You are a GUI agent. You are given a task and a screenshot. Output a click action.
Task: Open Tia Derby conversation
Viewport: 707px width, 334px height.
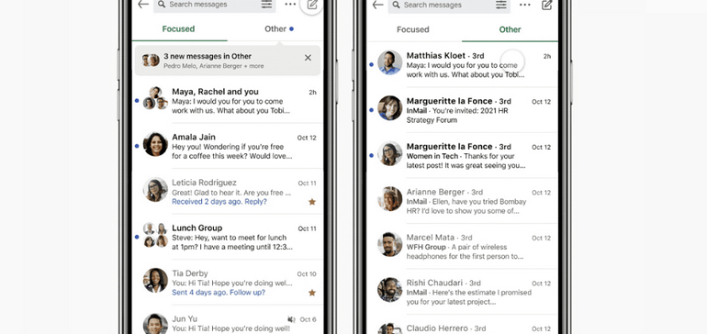tap(228, 283)
